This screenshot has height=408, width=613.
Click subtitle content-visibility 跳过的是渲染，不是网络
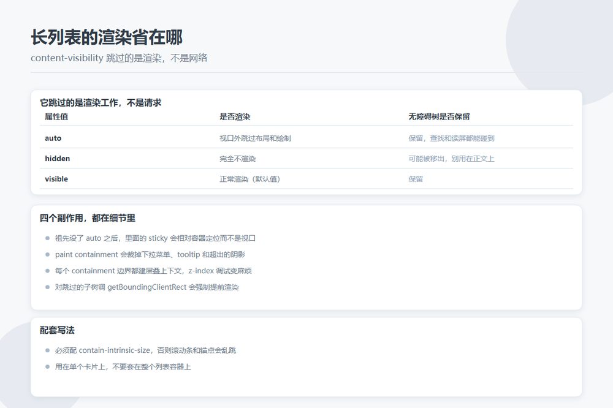point(119,58)
